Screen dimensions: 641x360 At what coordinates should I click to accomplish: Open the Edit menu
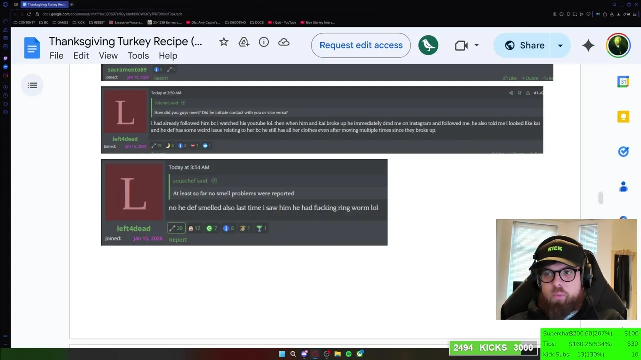81,56
